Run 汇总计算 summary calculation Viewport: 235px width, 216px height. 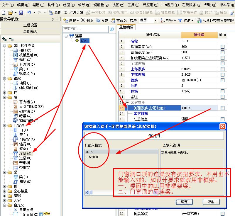pyautogui.click(x=74, y=13)
